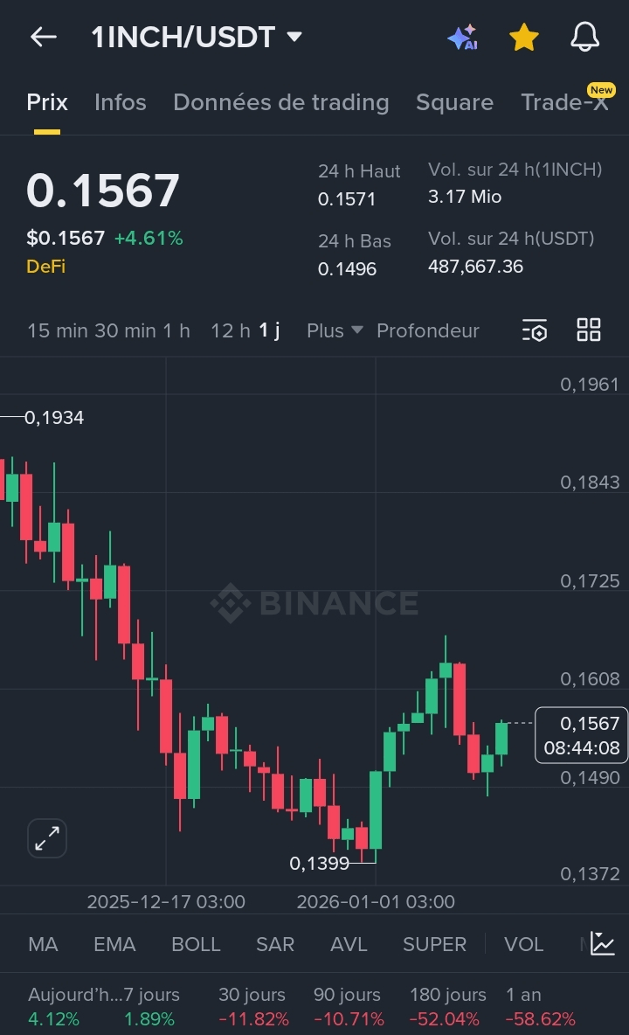Screen dimensions: 629x1035
Task: Open the Square tab
Action: click(x=454, y=102)
